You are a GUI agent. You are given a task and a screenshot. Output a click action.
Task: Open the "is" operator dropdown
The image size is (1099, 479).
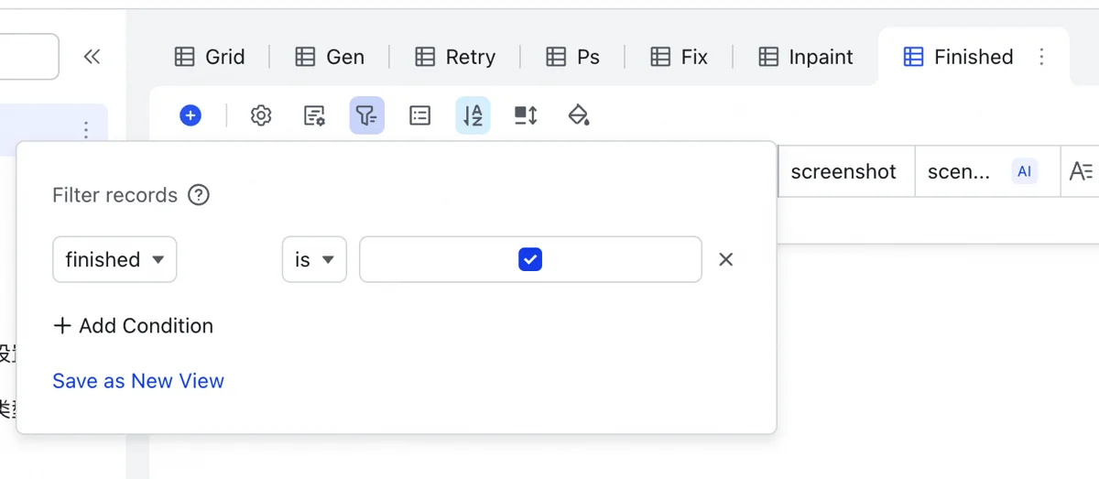[x=314, y=260]
